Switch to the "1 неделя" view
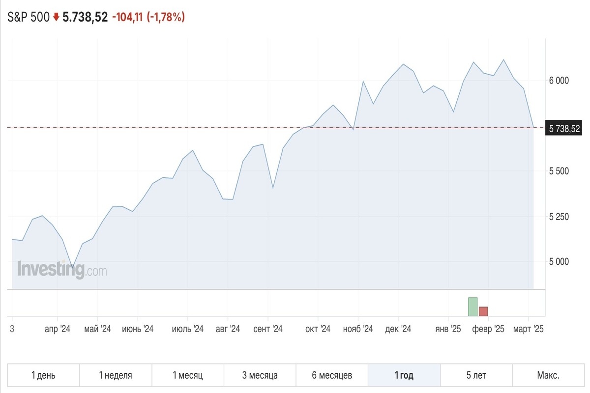The image size is (590, 393). pyautogui.click(x=116, y=375)
